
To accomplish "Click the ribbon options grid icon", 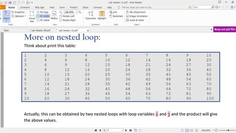I will (220, 2).
